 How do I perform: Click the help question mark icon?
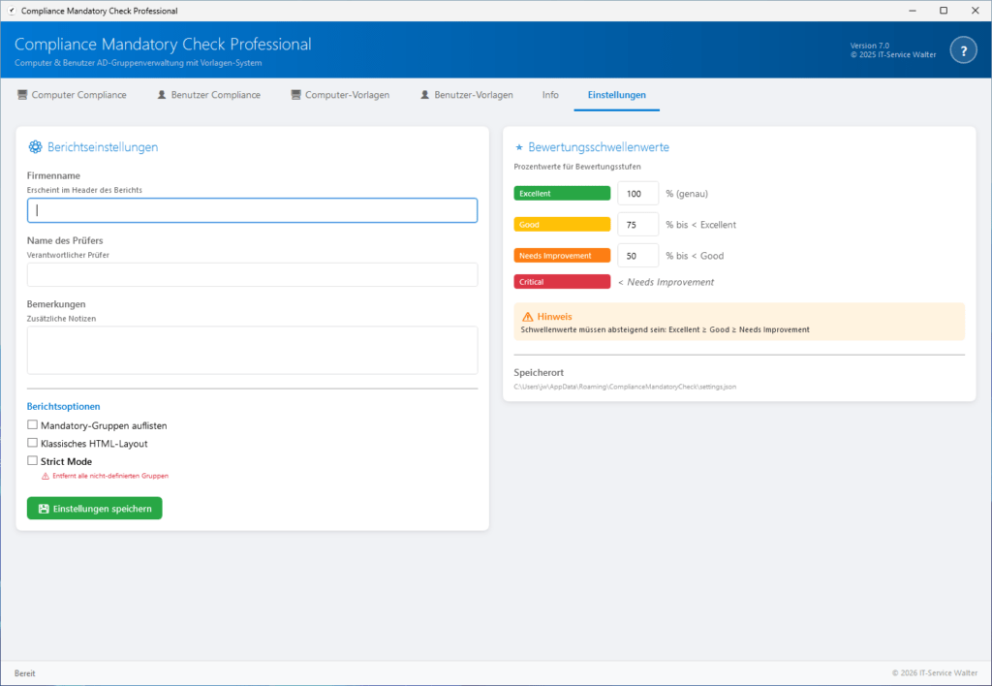point(963,49)
